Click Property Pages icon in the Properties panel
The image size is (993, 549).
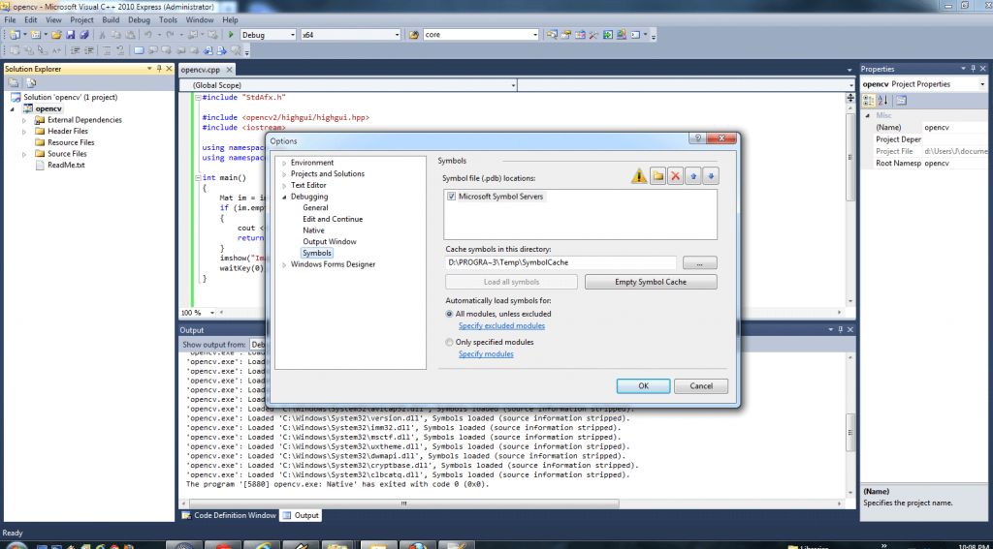(x=901, y=101)
